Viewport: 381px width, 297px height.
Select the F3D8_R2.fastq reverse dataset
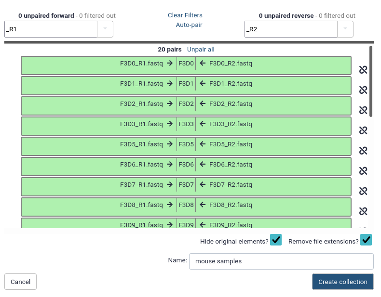(x=231, y=205)
